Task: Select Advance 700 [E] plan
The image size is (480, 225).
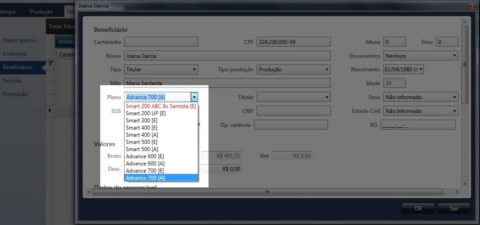Action: tap(161, 171)
